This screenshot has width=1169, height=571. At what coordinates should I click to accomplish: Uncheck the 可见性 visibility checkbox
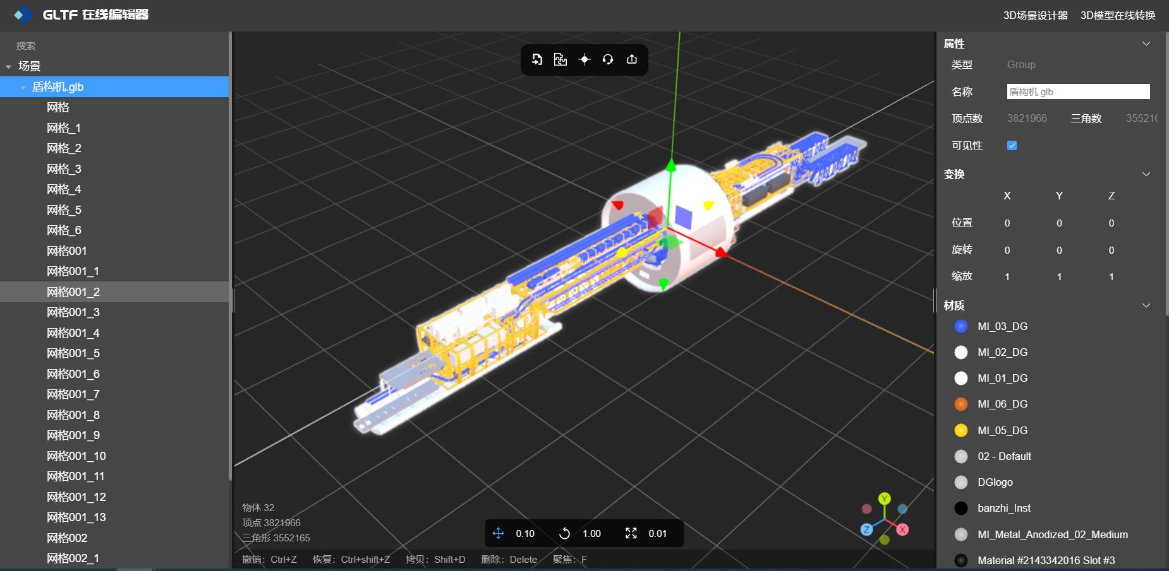pos(1012,146)
